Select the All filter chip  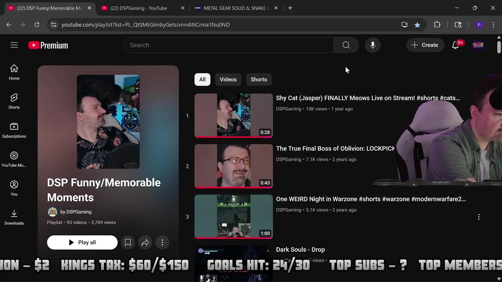click(202, 80)
